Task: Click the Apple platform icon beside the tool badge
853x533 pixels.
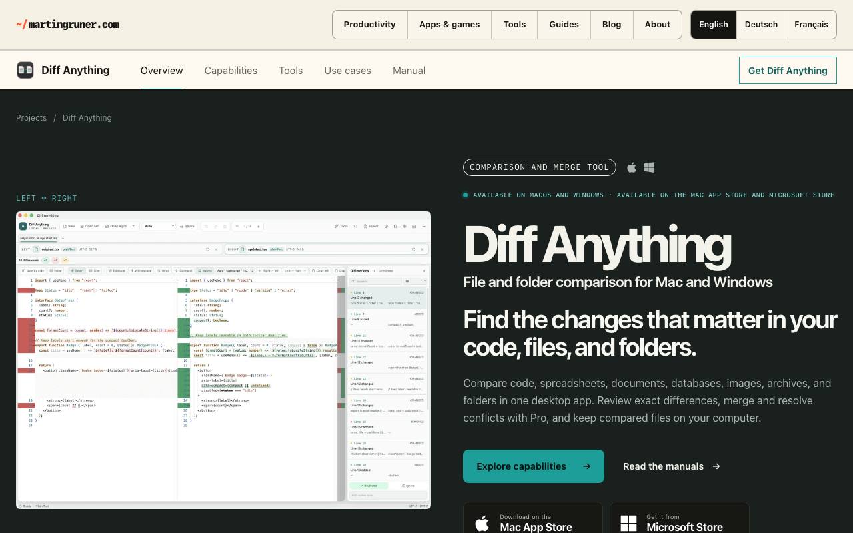Action: (x=632, y=167)
